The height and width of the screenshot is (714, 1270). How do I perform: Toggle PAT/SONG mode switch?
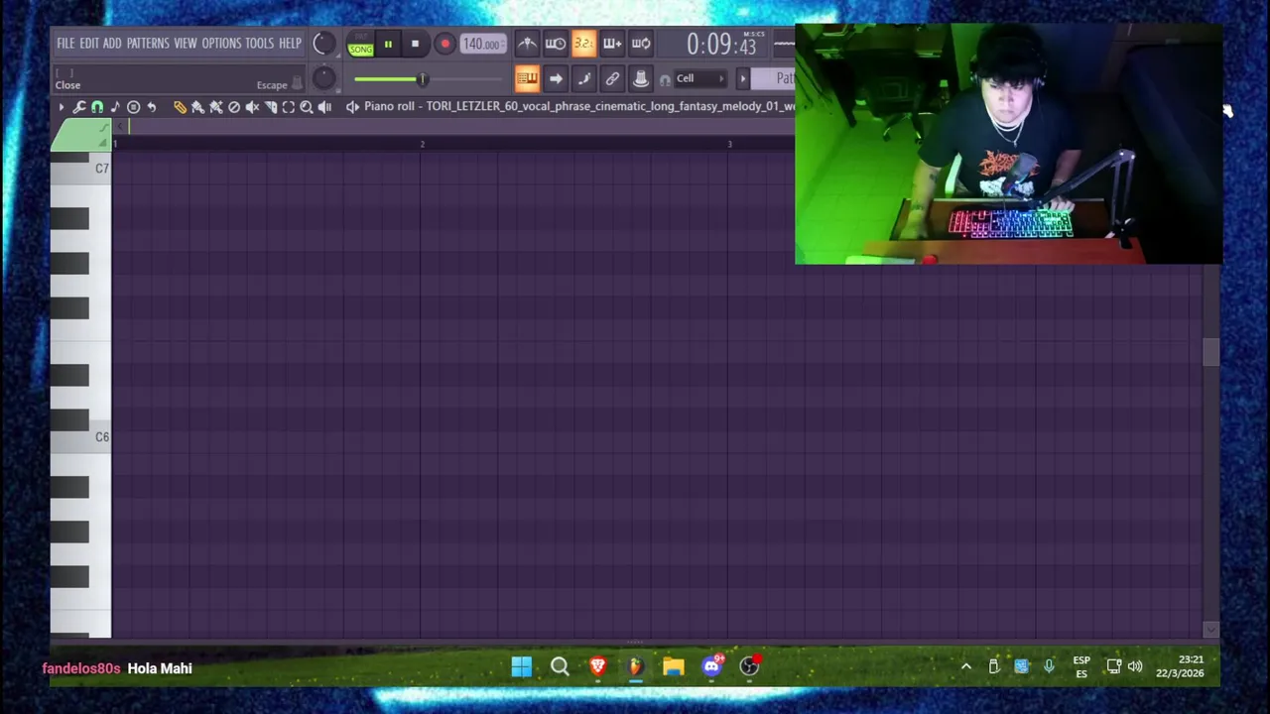[x=360, y=45]
